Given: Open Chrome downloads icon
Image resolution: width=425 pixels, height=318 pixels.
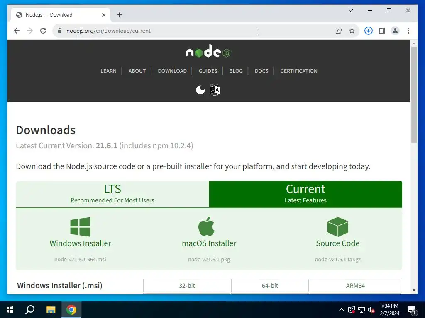Looking at the screenshot, I should [x=369, y=31].
